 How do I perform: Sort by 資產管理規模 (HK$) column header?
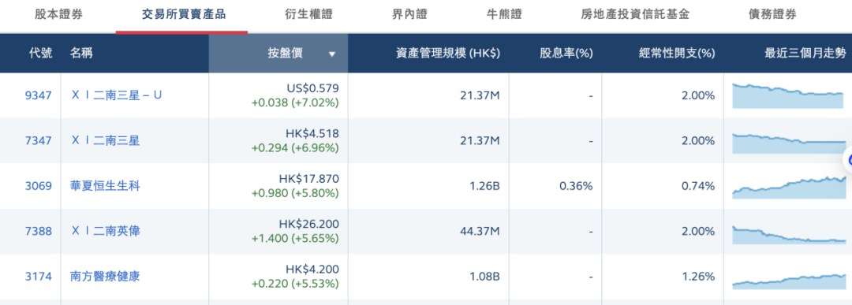pyautogui.click(x=448, y=53)
